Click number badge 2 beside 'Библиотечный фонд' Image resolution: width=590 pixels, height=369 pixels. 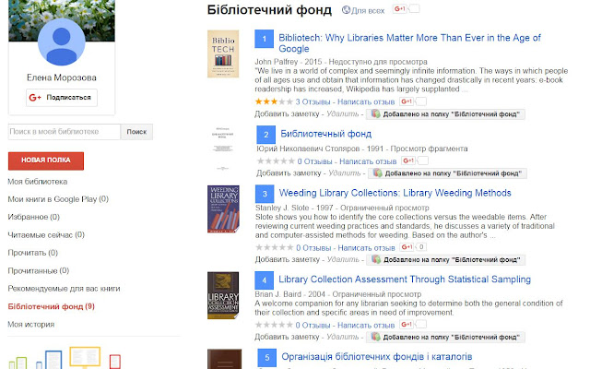(266, 135)
